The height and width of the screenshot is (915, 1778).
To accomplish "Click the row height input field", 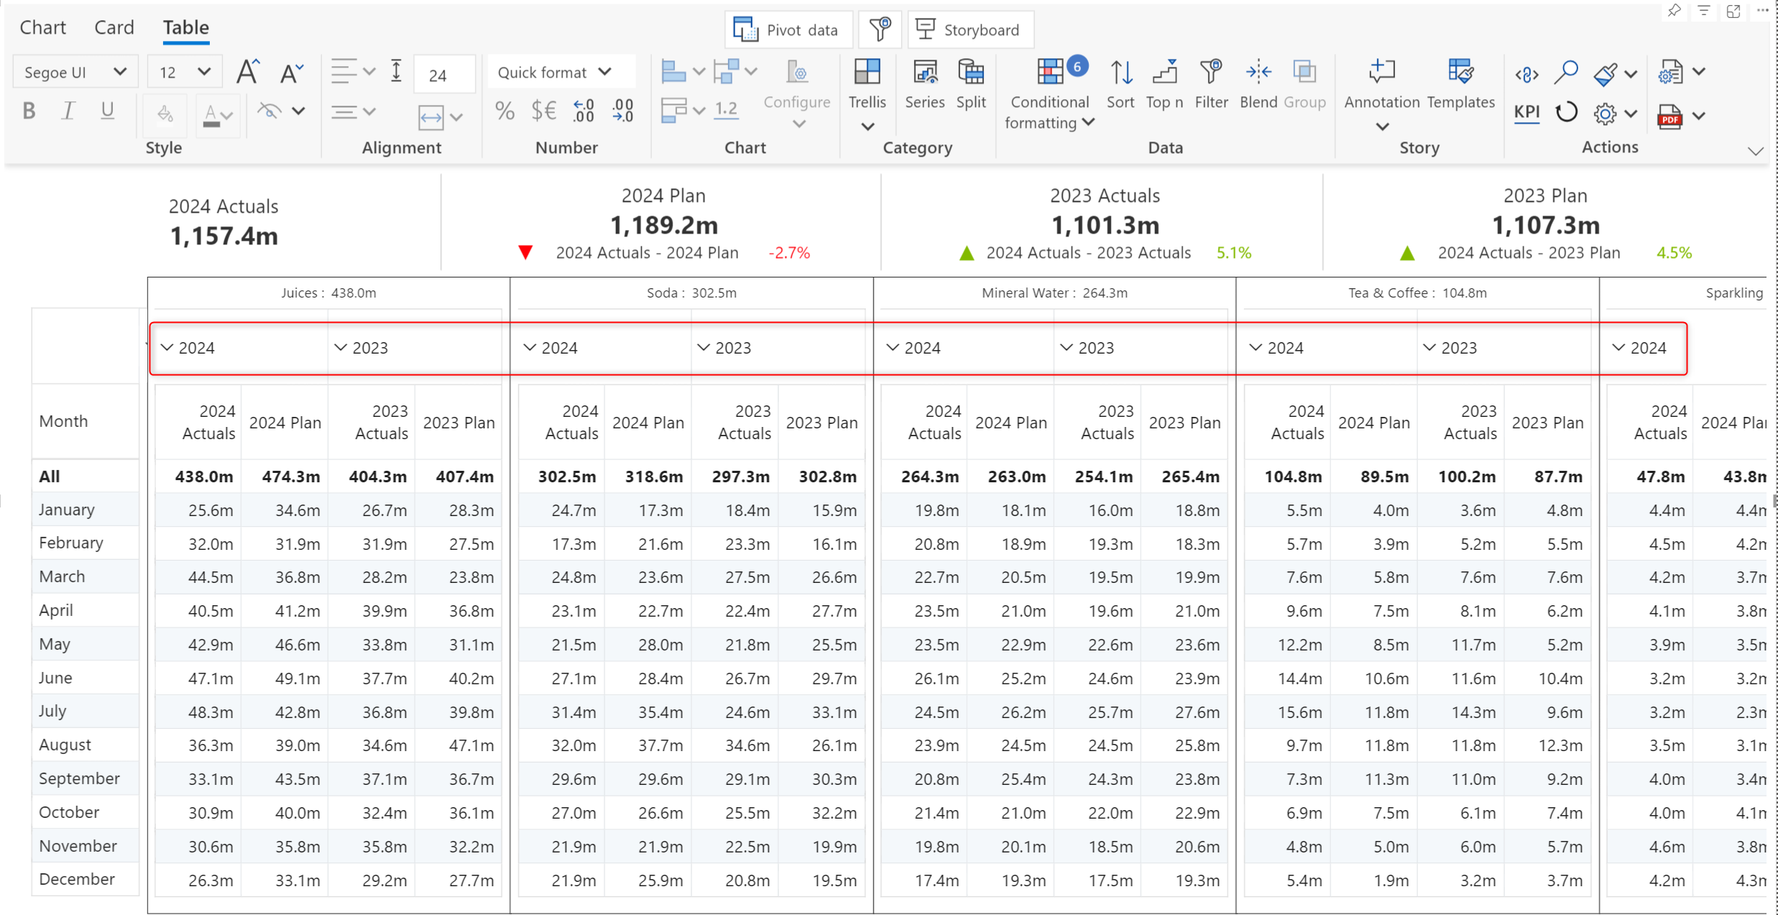I will (443, 75).
